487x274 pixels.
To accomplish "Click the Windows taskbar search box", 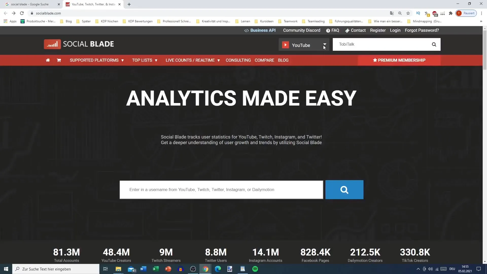I will pyautogui.click(x=56, y=269).
